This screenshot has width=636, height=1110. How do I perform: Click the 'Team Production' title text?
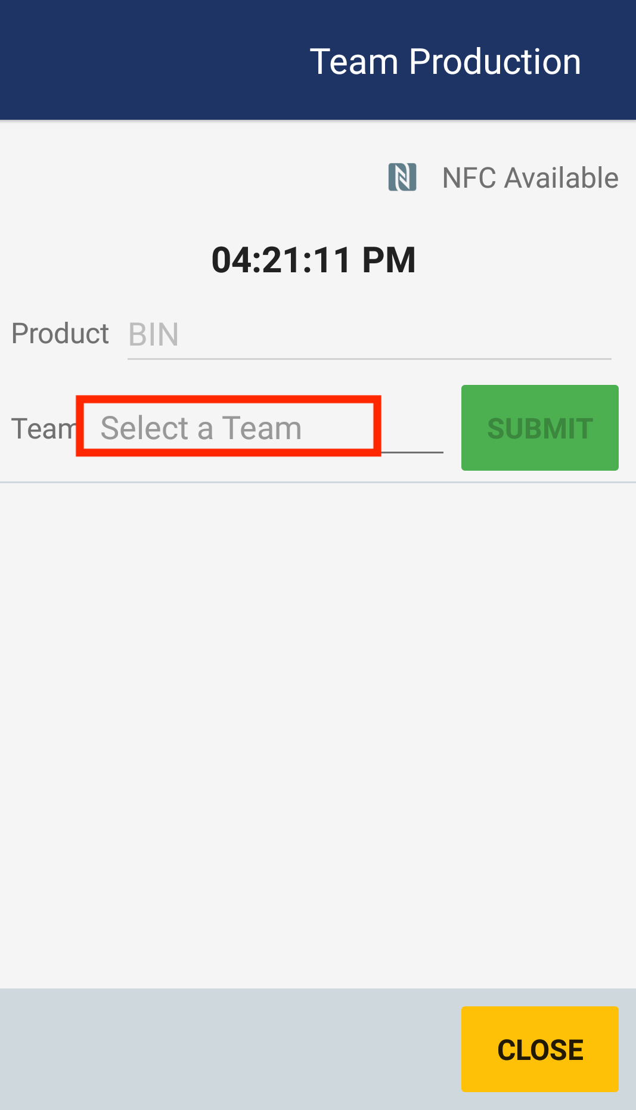tap(446, 60)
